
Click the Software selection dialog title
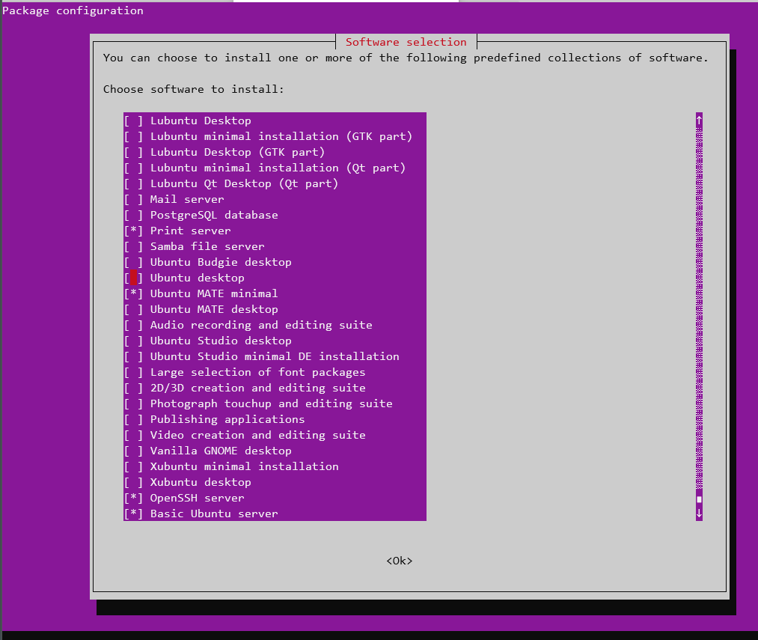406,42
